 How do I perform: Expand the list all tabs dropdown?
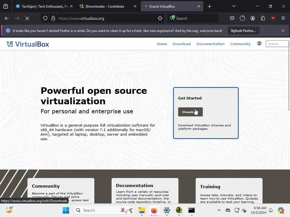click(x=234, y=6)
